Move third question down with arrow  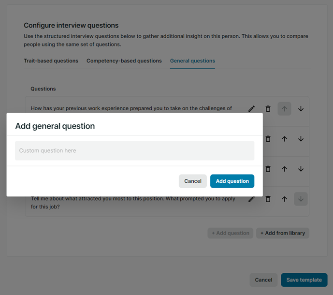[x=301, y=169]
